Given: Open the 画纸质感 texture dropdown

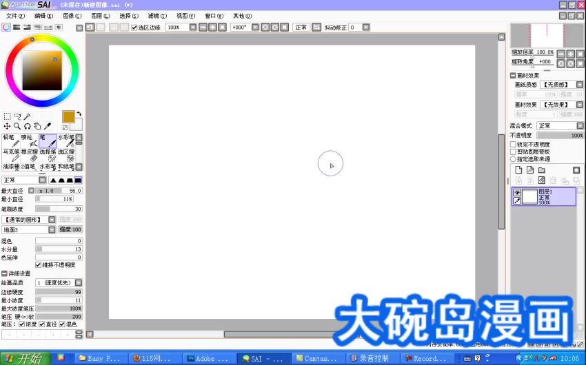Looking at the screenshot, I should tap(580, 85).
